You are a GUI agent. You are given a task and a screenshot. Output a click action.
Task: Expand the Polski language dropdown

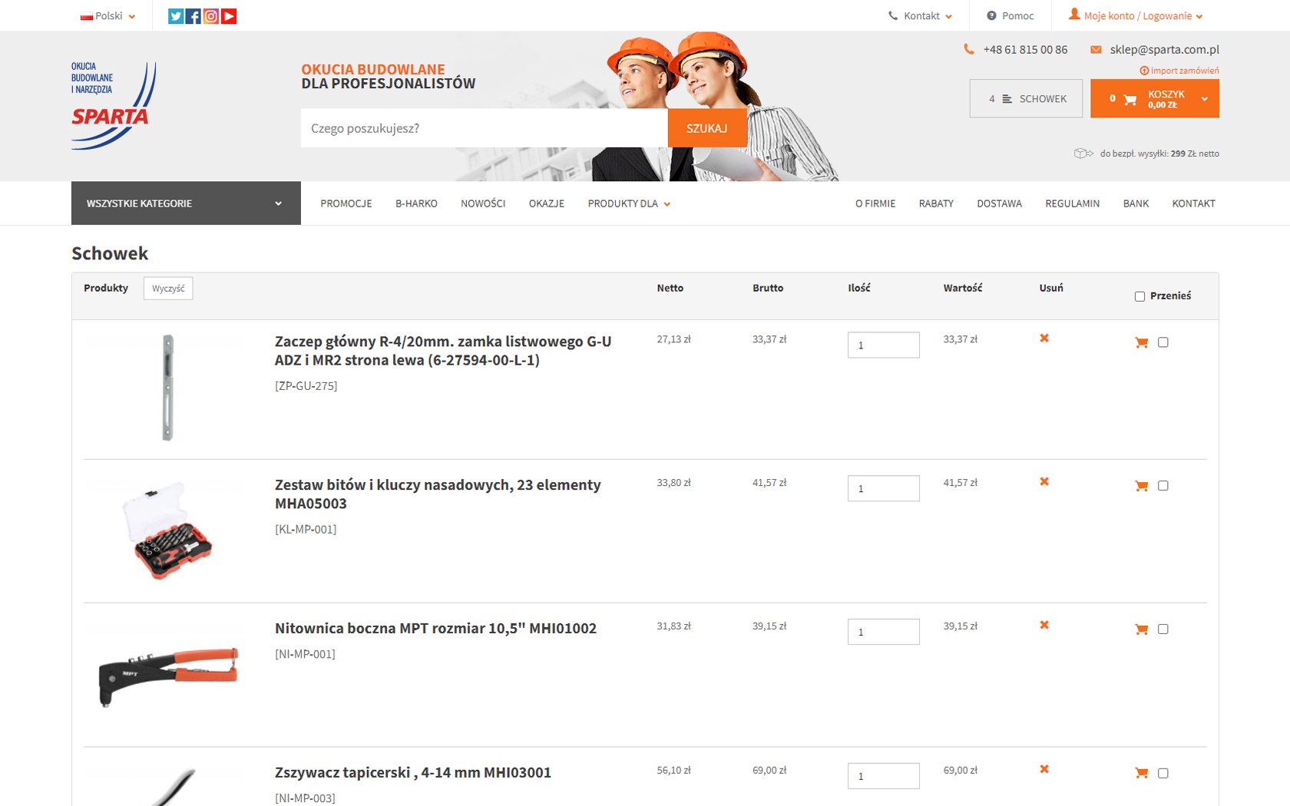click(108, 16)
